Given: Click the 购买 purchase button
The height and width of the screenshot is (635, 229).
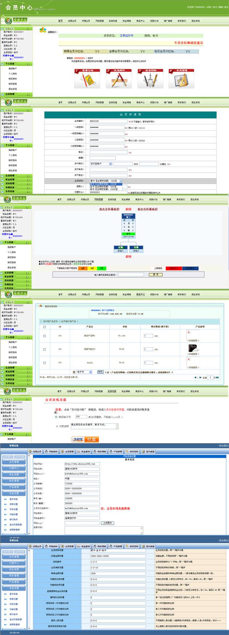Looking at the screenshot, I should point(100,372).
